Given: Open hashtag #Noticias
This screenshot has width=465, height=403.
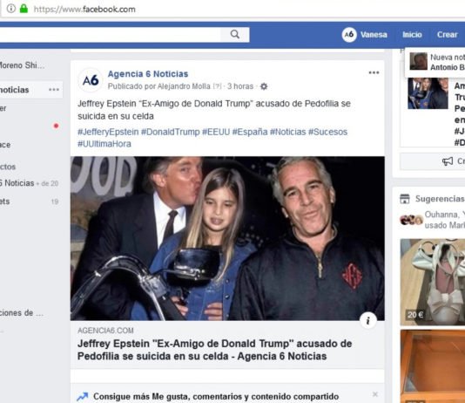Looking at the screenshot, I should (287, 132).
